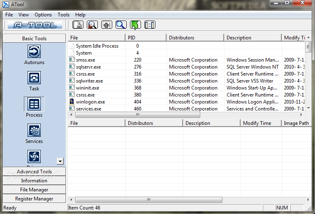Click the NUM status bar indicator
Viewport: 315px width, 214px height.
(x=282, y=208)
